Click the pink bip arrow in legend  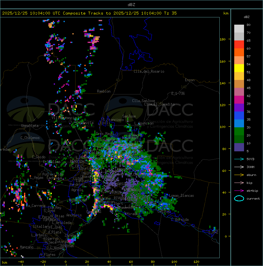coord(239,183)
